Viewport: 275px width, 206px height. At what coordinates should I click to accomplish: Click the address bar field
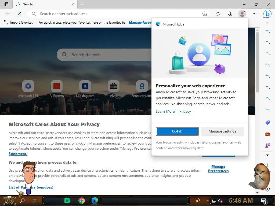(116, 14)
